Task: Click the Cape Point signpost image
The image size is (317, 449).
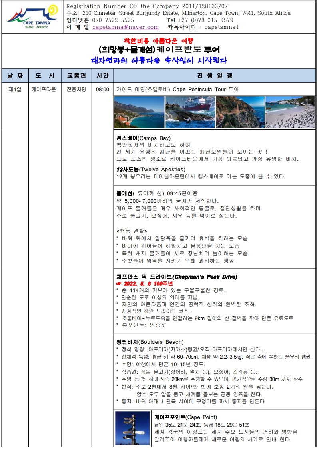Action: pos(132,429)
